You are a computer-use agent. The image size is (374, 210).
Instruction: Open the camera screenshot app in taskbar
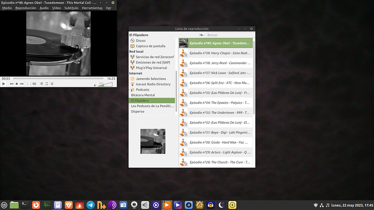[x=123, y=205]
